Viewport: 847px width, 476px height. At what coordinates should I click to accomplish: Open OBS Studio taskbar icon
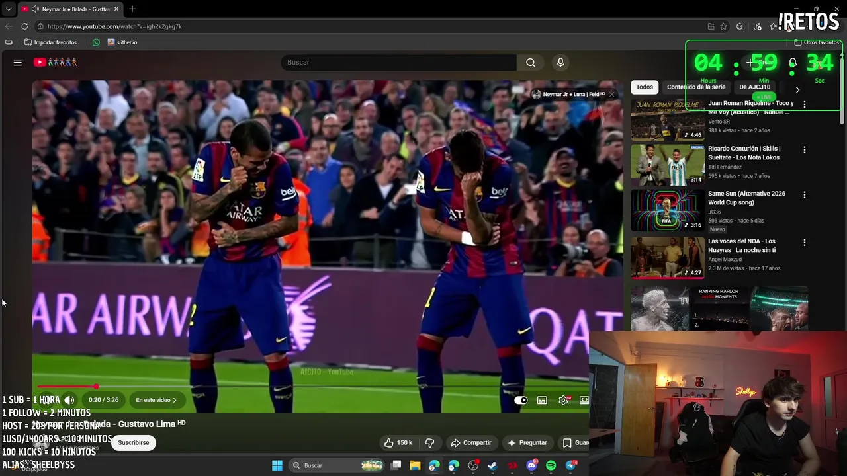[x=473, y=465]
